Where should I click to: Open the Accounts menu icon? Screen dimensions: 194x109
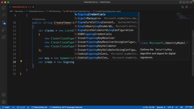(x=4, y=95)
